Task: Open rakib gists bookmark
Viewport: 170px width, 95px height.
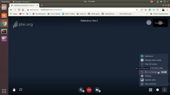Action: 94,14
